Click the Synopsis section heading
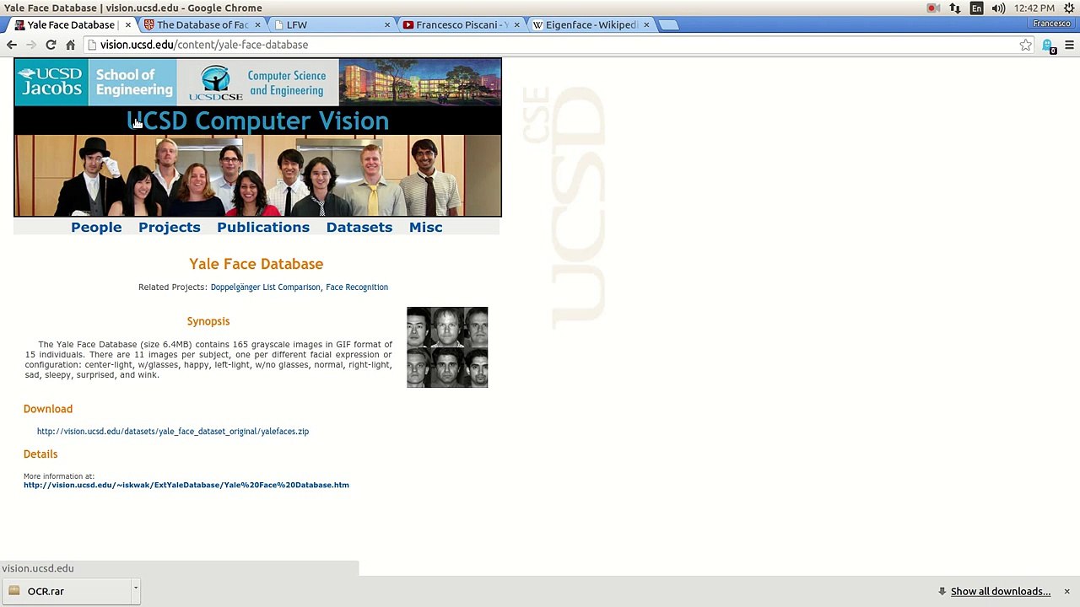Screen dimensions: 1080x607 click(x=208, y=321)
